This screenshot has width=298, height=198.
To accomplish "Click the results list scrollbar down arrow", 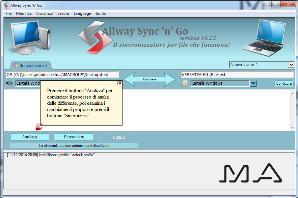I will pyautogui.click(x=292, y=128).
